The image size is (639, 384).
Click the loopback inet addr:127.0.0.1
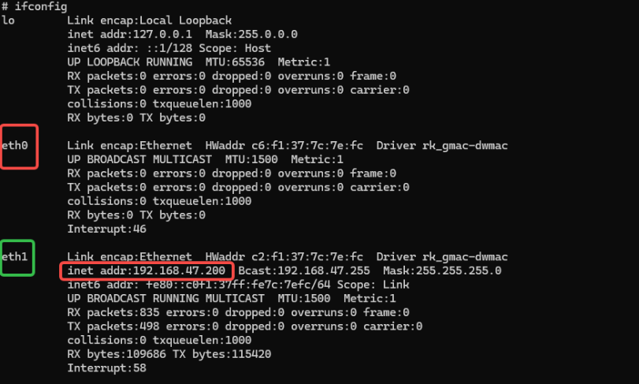point(129,34)
